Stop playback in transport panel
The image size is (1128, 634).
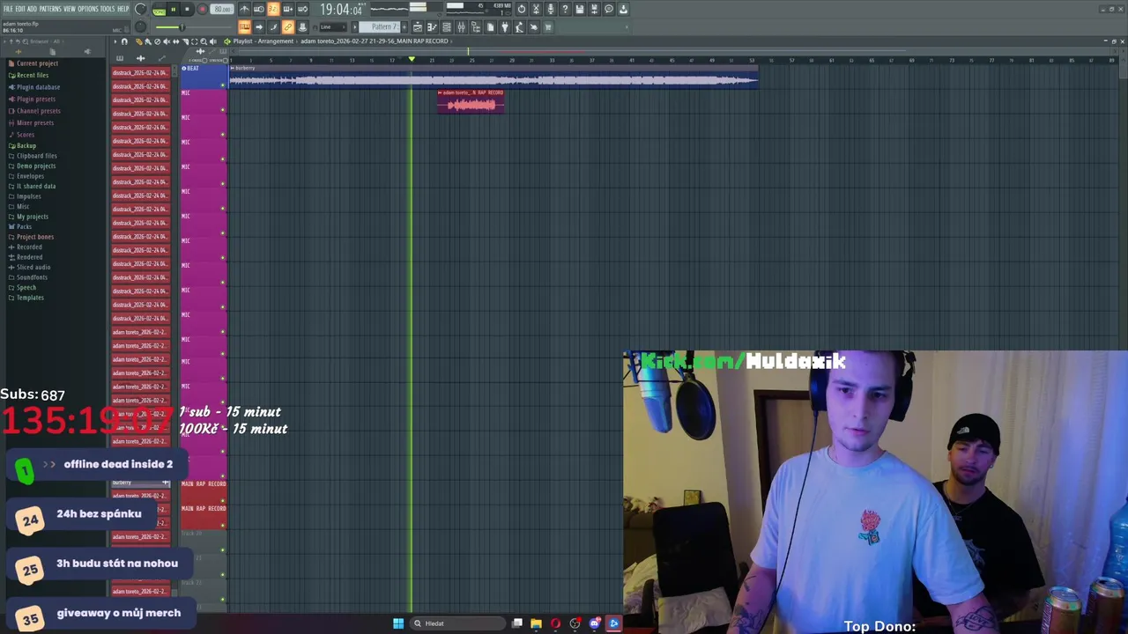[x=187, y=10]
